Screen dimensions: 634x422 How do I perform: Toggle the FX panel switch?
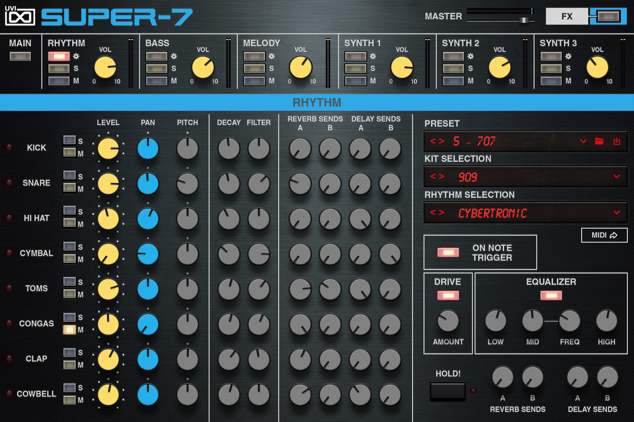[608, 17]
